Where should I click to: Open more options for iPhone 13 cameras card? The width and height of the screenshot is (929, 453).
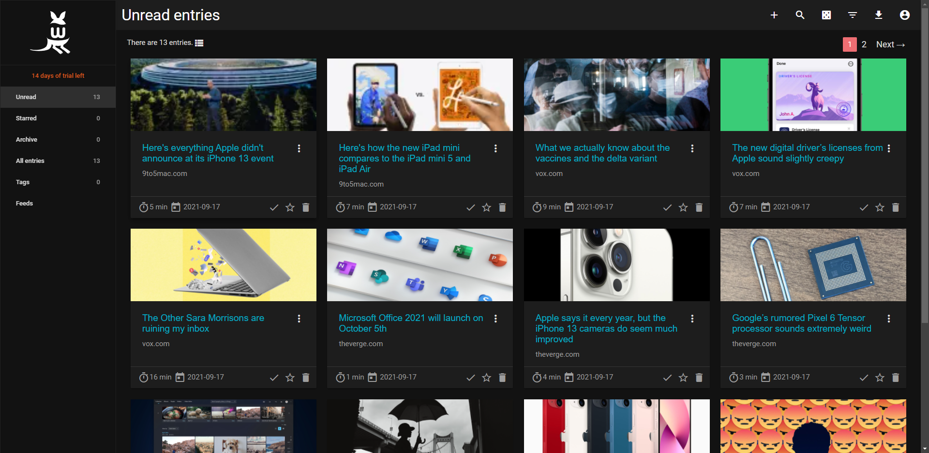[x=692, y=319]
